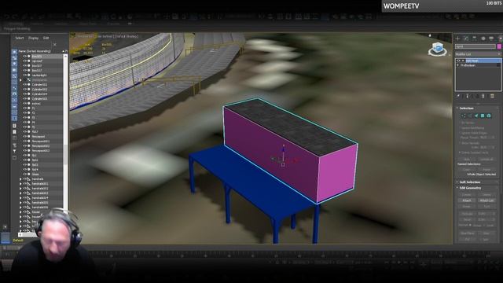Click the Hide button in Selection rollout
The width and height of the screenshot is (503, 283).
tap(467, 159)
